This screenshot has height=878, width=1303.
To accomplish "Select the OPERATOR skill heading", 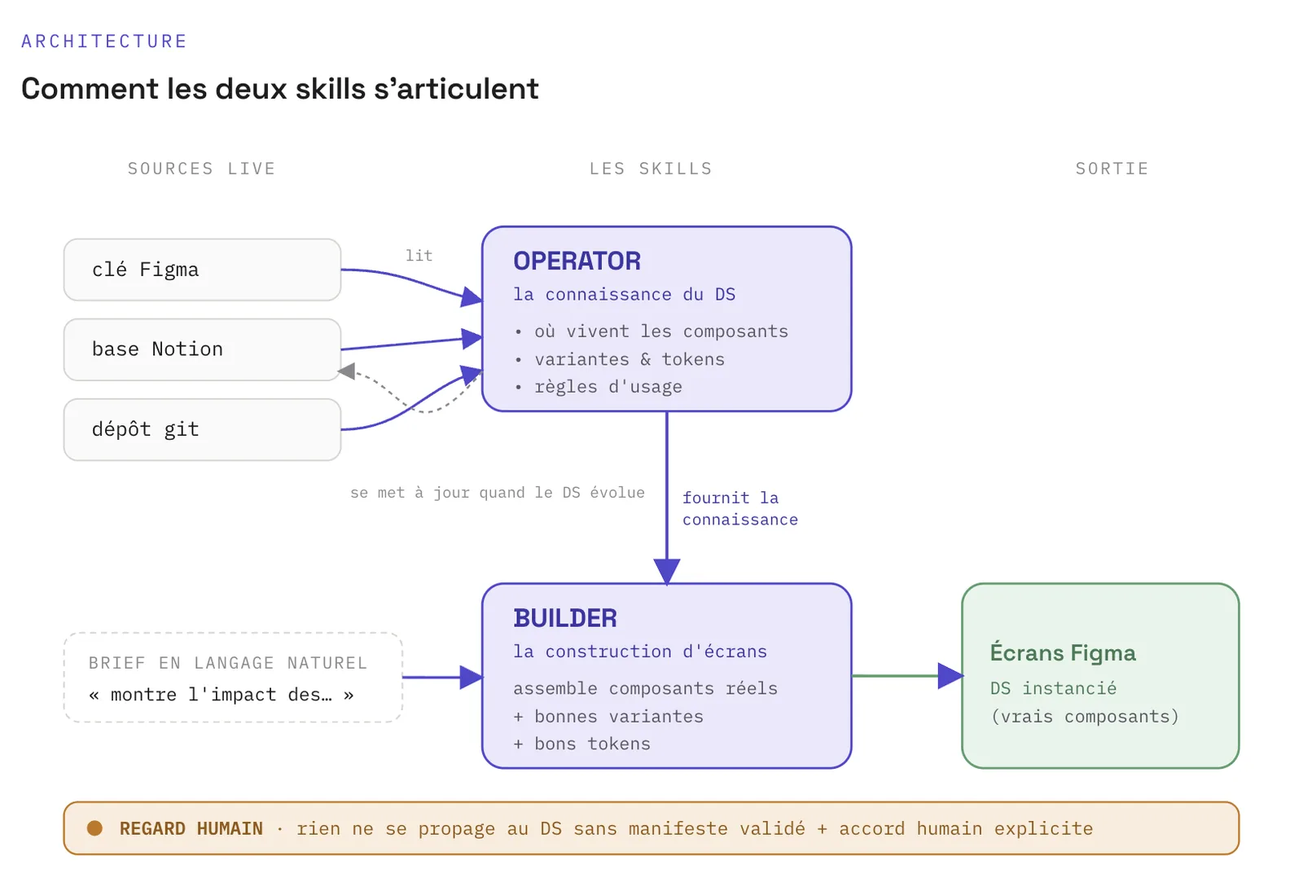I will (577, 261).
